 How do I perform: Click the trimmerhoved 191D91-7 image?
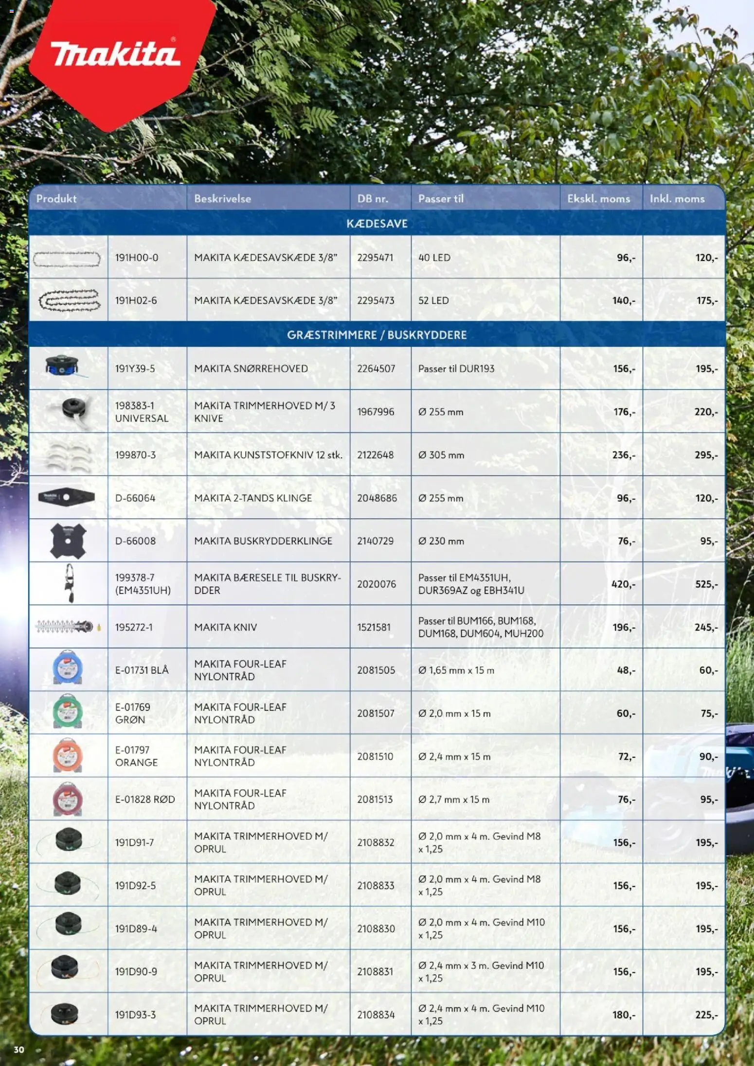coord(68,841)
